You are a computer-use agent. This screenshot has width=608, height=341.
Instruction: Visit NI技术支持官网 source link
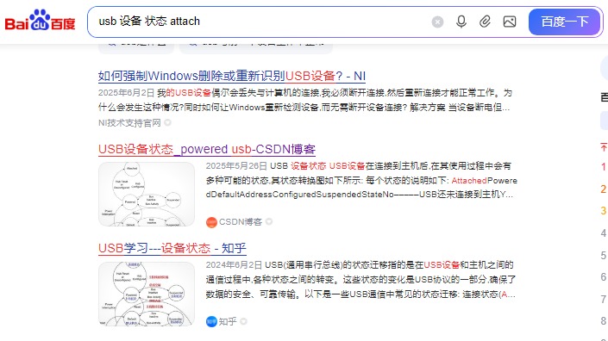pyautogui.click(x=129, y=122)
